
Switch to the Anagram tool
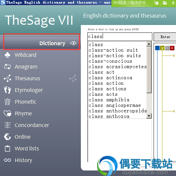click(x=26, y=67)
